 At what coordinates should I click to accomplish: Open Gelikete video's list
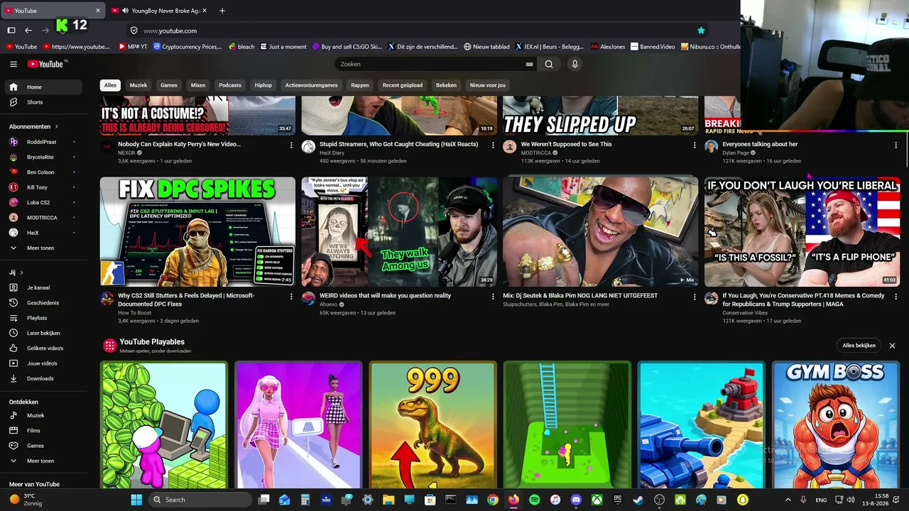45,348
